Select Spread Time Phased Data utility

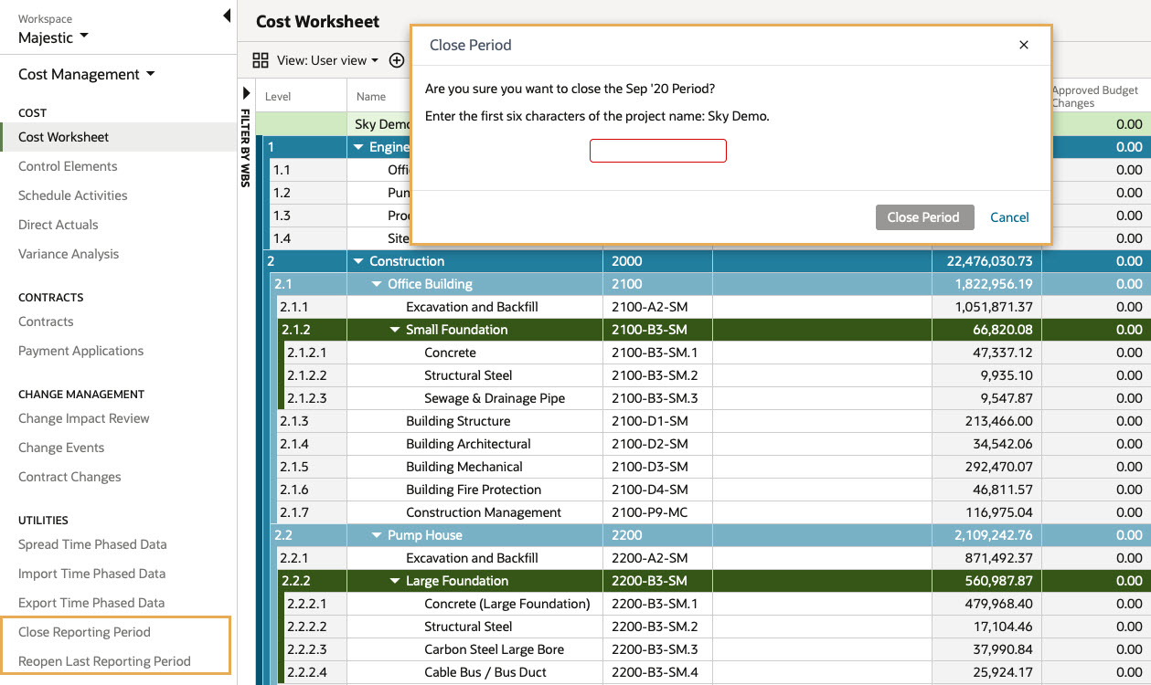pos(92,544)
